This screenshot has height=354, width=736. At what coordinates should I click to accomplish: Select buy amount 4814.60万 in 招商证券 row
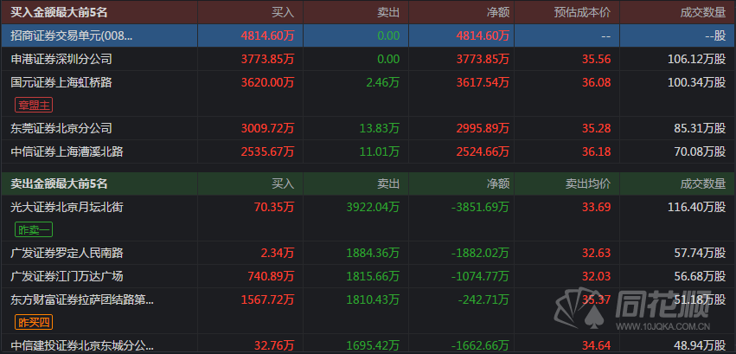[267, 35]
